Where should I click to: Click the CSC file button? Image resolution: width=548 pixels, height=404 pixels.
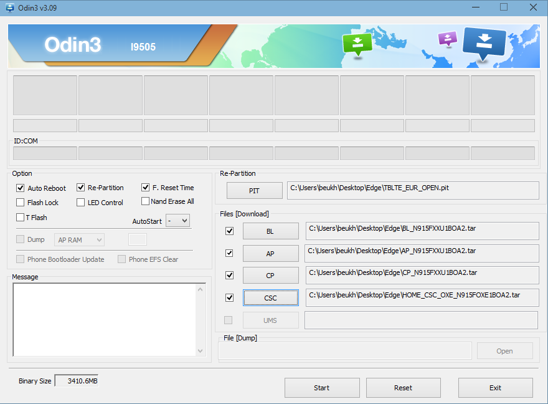270,298
